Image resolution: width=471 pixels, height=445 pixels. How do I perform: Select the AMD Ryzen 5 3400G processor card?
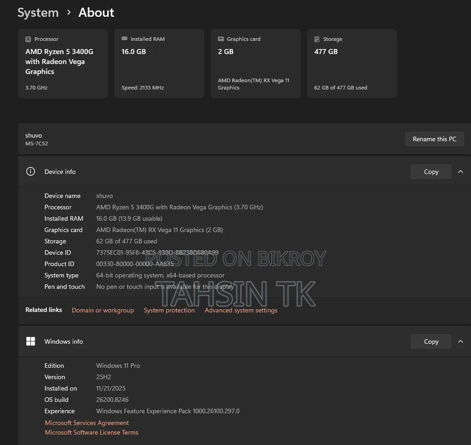coord(63,64)
